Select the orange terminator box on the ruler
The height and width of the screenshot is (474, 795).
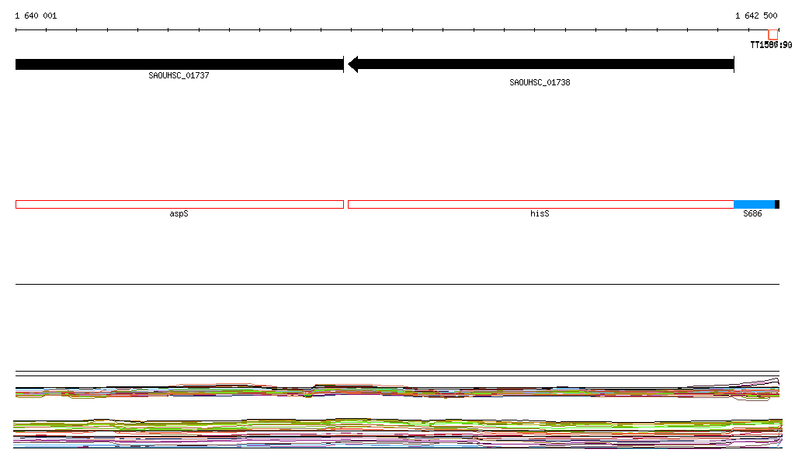(x=773, y=34)
